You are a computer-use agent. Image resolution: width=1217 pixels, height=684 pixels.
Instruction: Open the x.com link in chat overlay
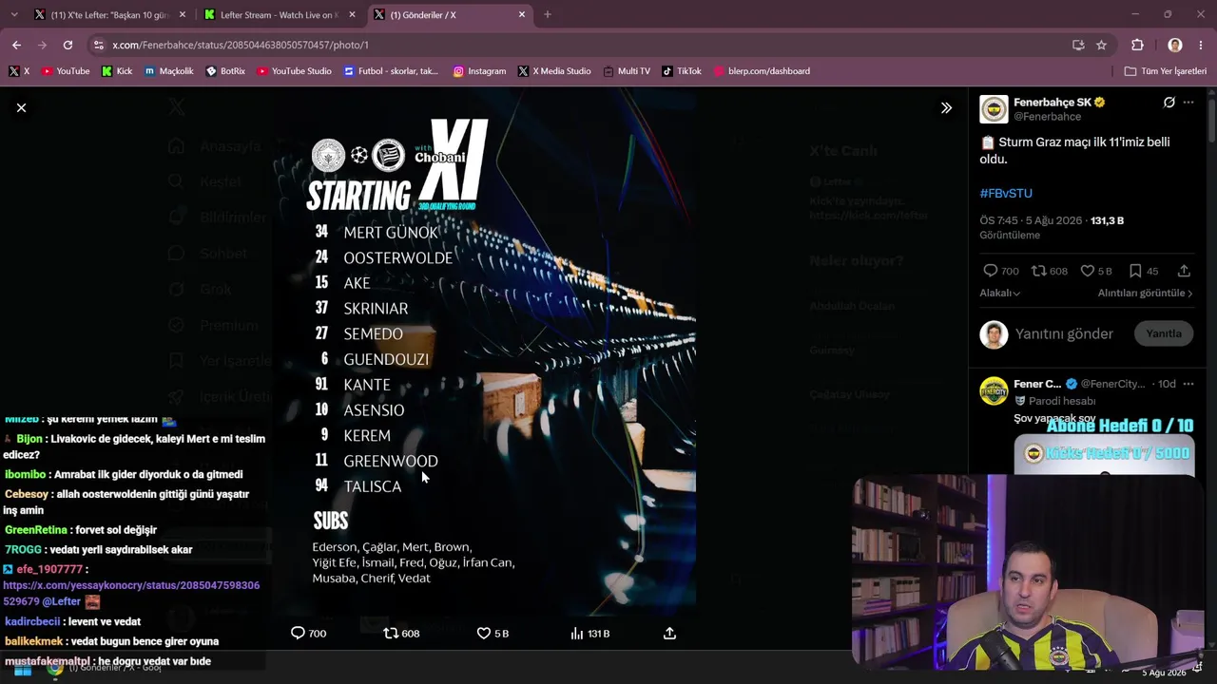131,593
